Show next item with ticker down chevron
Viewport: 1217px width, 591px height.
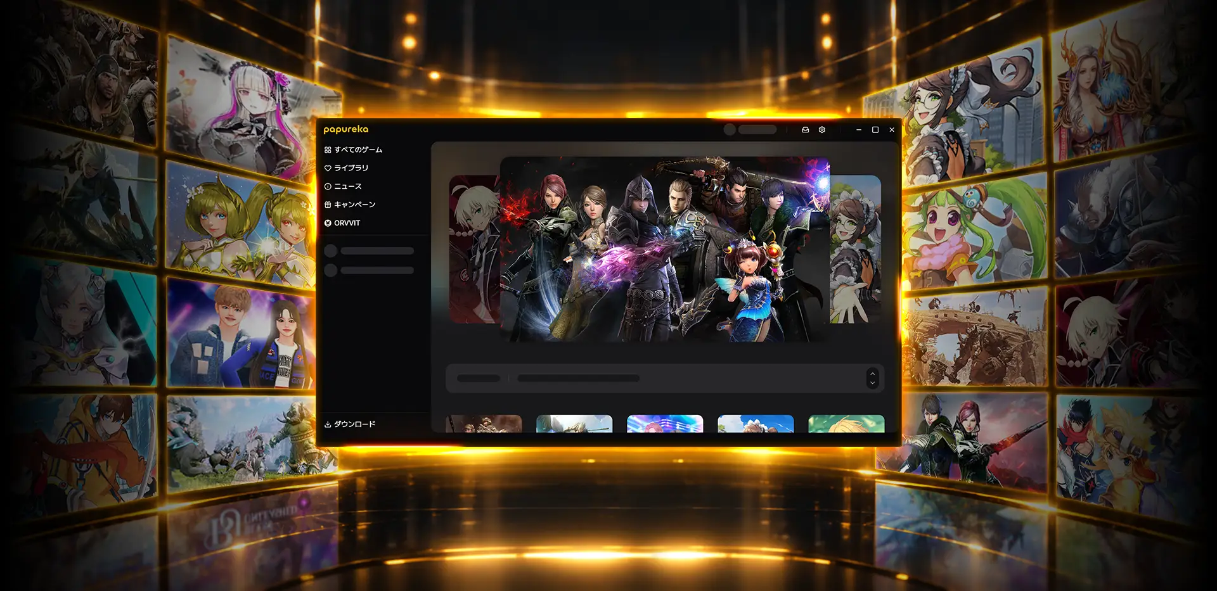[x=873, y=383]
